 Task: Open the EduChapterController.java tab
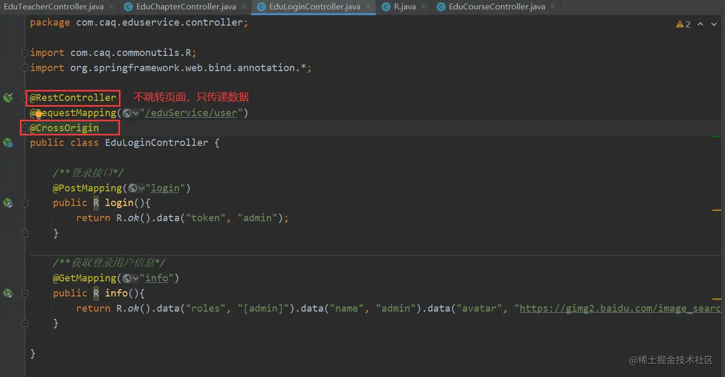point(186,7)
